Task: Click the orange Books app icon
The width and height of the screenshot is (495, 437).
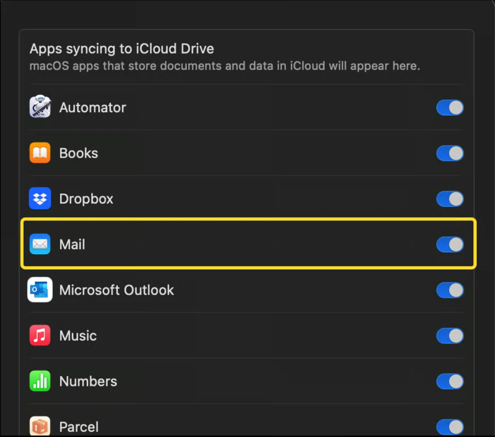Action: pyautogui.click(x=40, y=153)
